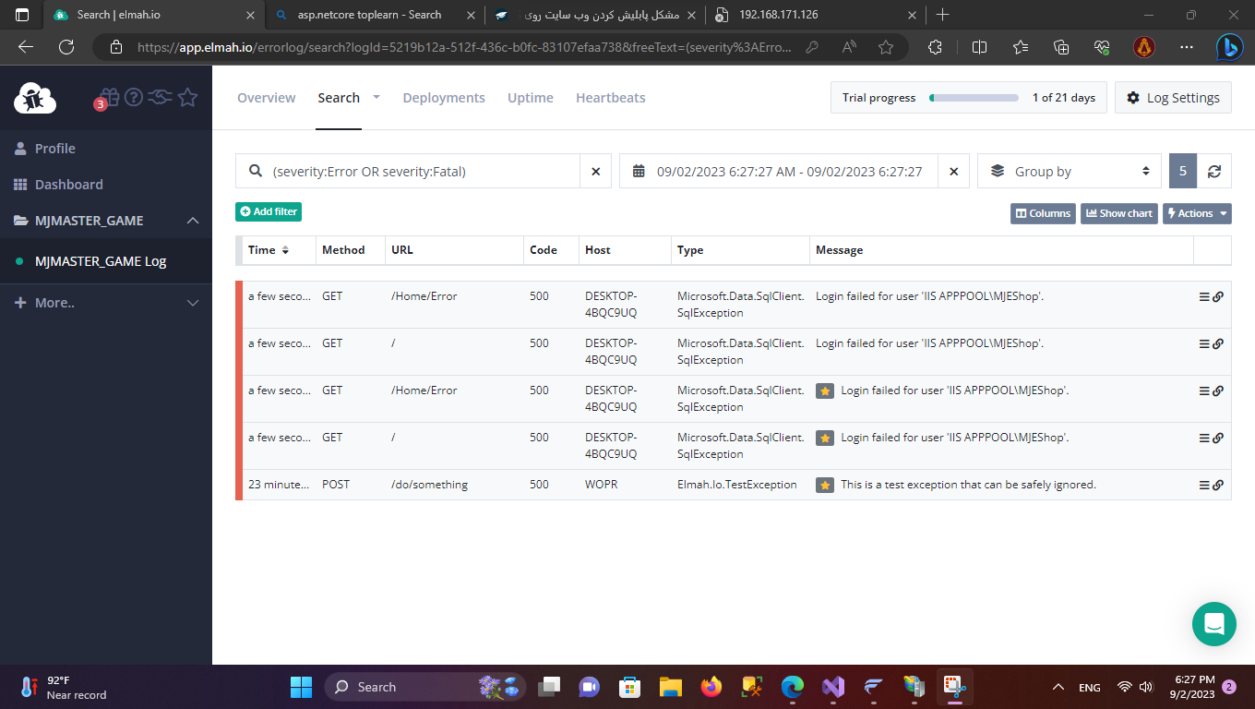Open the browser extensions puzzle icon
Screen dimensions: 1255x709
(935, 47)
